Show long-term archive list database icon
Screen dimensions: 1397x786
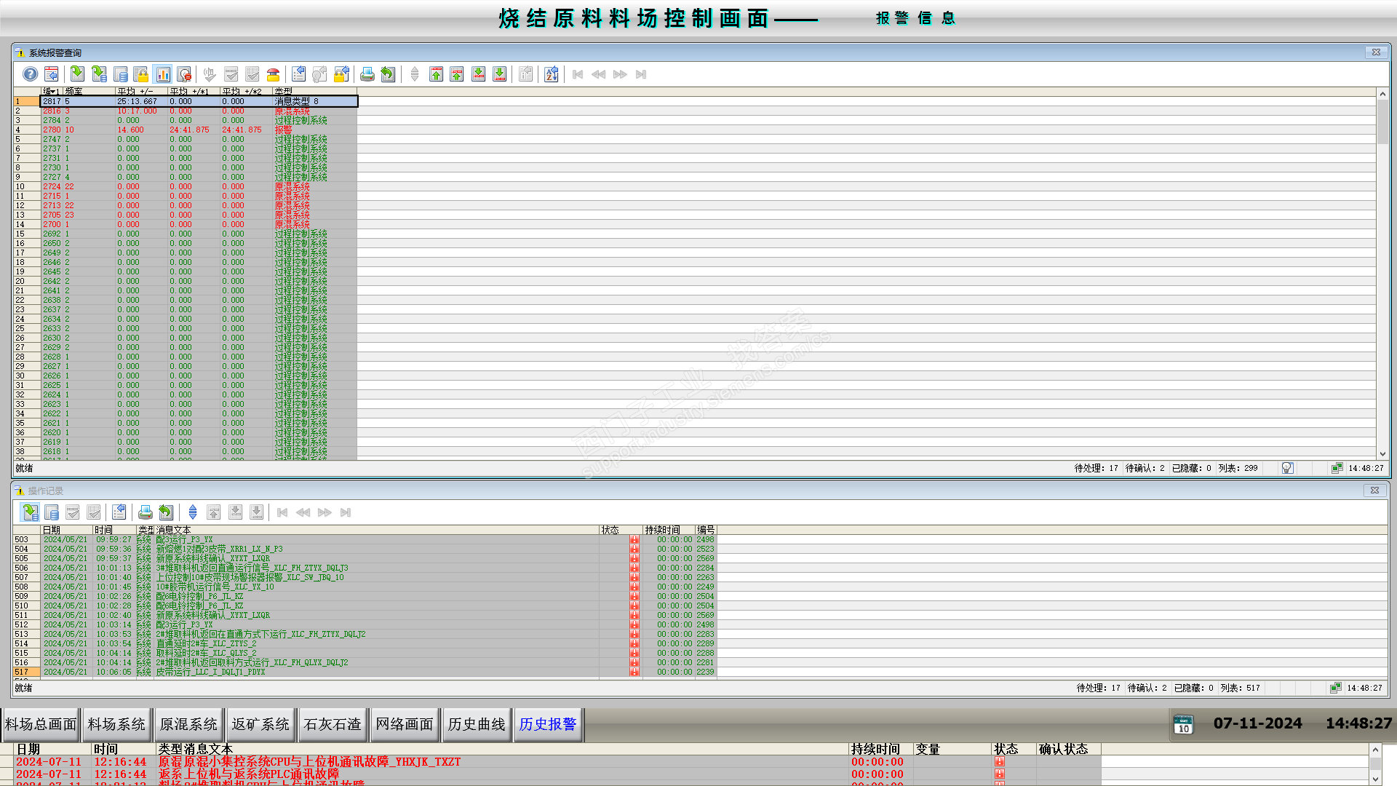[x=121, y=74]
